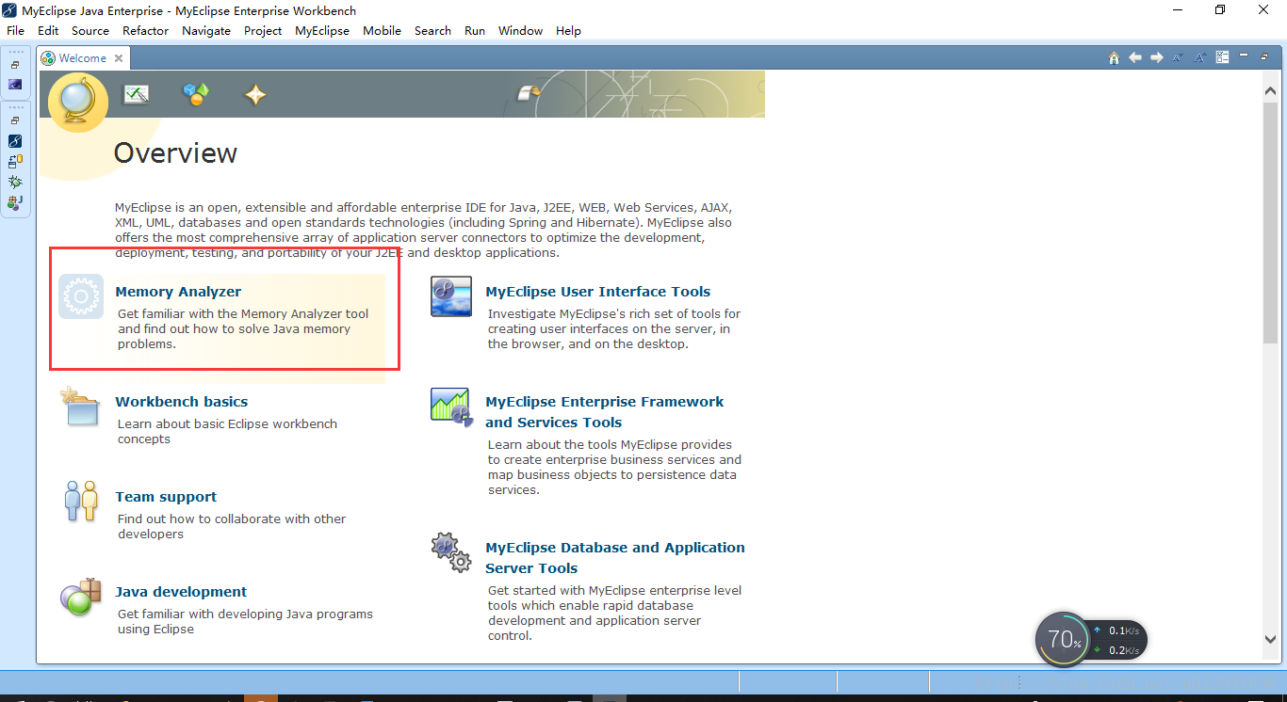Restore the Welcome view from its toolbar
Viewport: 1287px width, 702px height.
(x=1264, y=56)
